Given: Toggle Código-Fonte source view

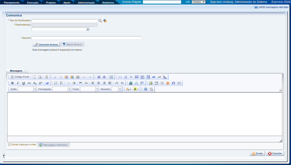Looking at the screenshot, I should [x=20, y=77].
